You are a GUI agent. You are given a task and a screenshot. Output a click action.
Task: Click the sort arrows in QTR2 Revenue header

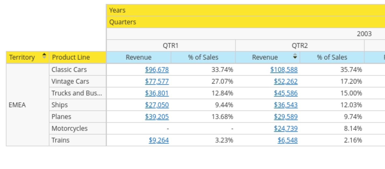(295, 56)
